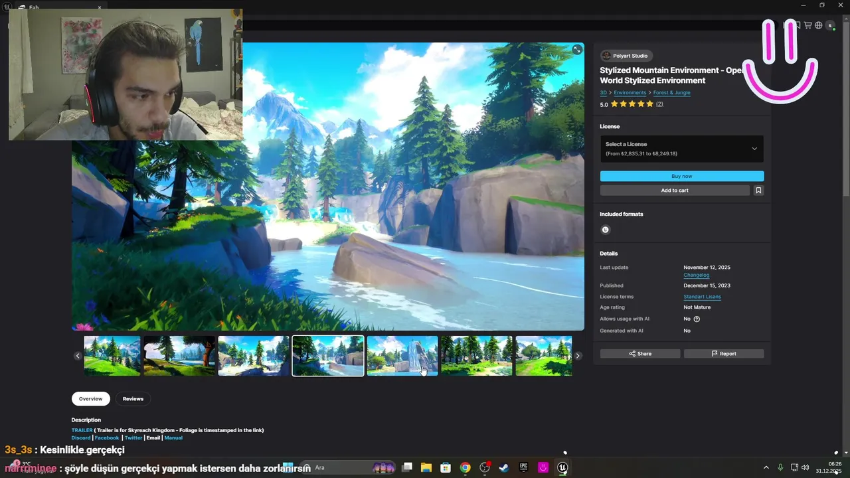Open the pink smiley app on the taskbar
This screenshot has height=478, width=850.
[x=543, y=467]
